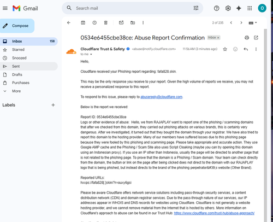The width and height of the screenshot is (273, 222).
Task: Open the Gemini sparkle icon
Action: [239, 8]
